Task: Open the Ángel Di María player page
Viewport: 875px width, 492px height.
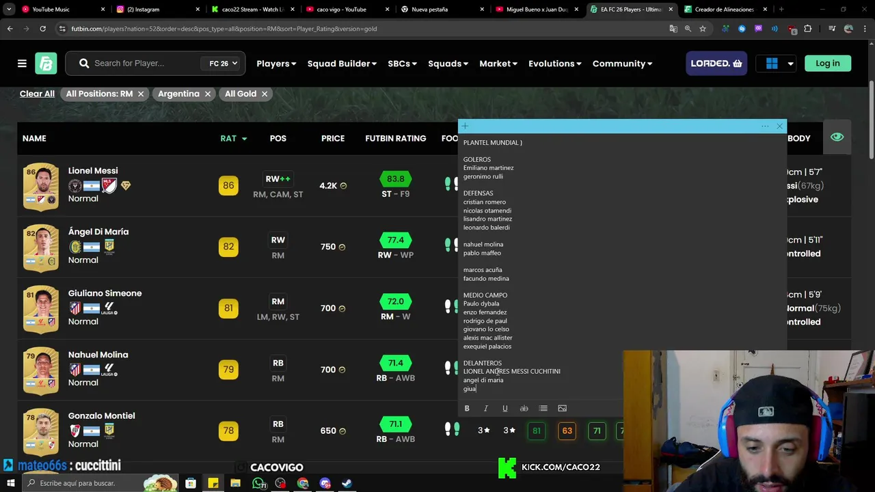Action: pos(98,232)
